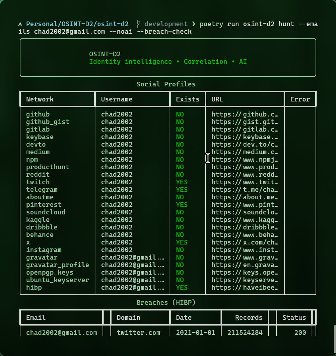Viewport: 336px width, 356px height.
Task: Click the 'Breaches (HIBP)' table title
Action: [166, 303]
